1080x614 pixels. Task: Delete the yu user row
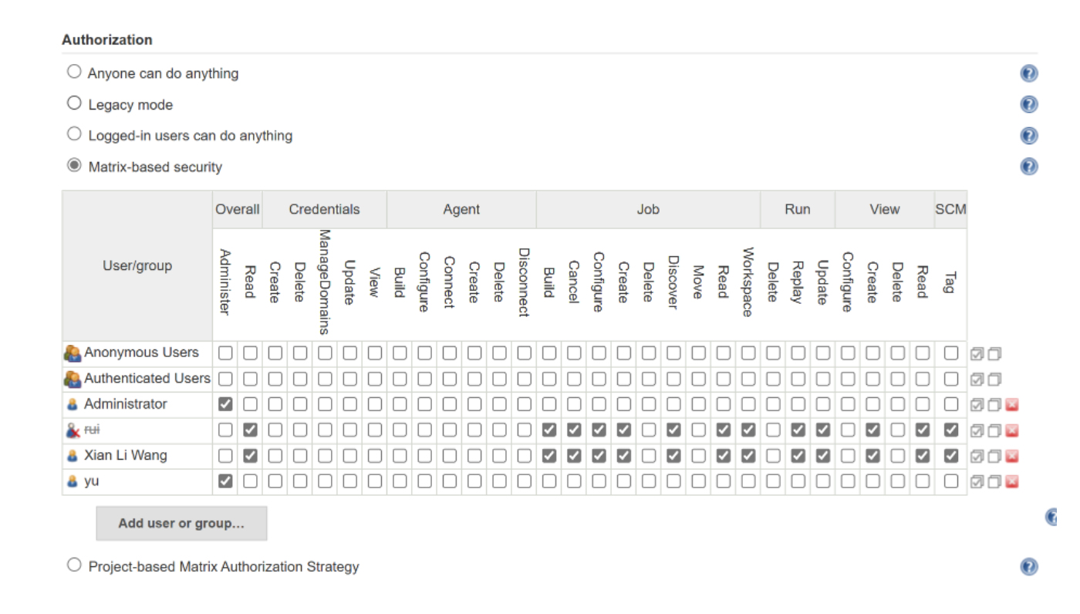tap(1012, 482)
